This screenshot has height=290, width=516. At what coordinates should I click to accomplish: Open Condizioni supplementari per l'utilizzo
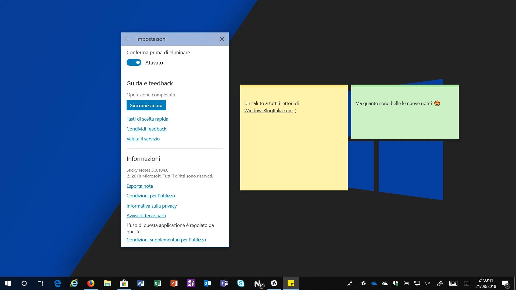(166, 240)
